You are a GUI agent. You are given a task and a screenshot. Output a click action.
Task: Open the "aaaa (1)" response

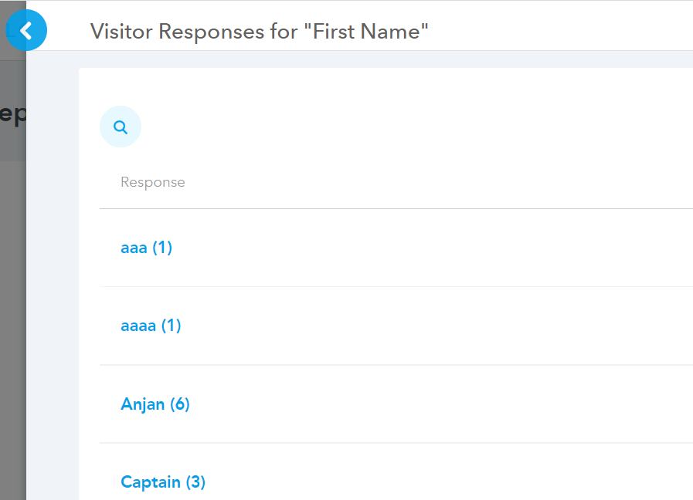(x=151, y=326)
